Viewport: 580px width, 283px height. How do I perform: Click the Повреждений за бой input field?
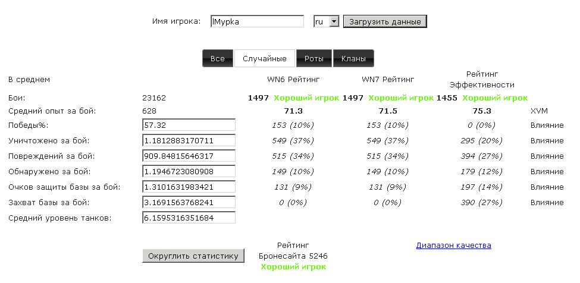pyautogui.click(x=189, y=156)
